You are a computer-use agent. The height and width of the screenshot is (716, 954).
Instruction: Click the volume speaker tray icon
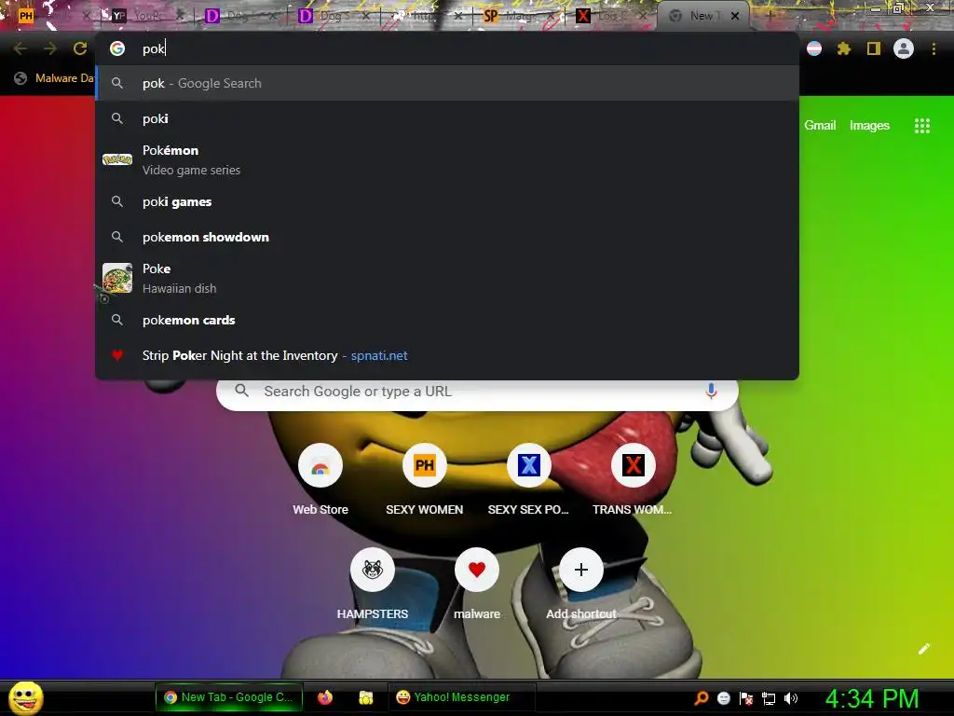pyautogui.click(x=791, y=698)
